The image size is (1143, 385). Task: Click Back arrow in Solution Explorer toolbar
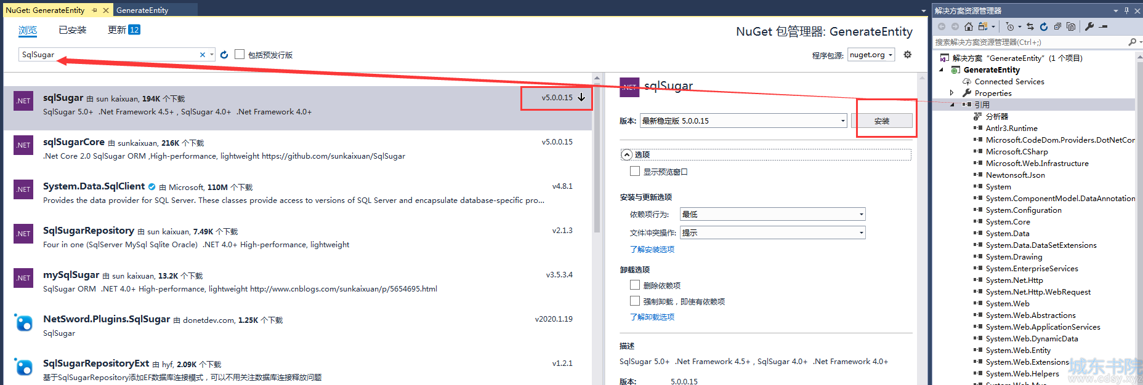(x=942, y=26)
